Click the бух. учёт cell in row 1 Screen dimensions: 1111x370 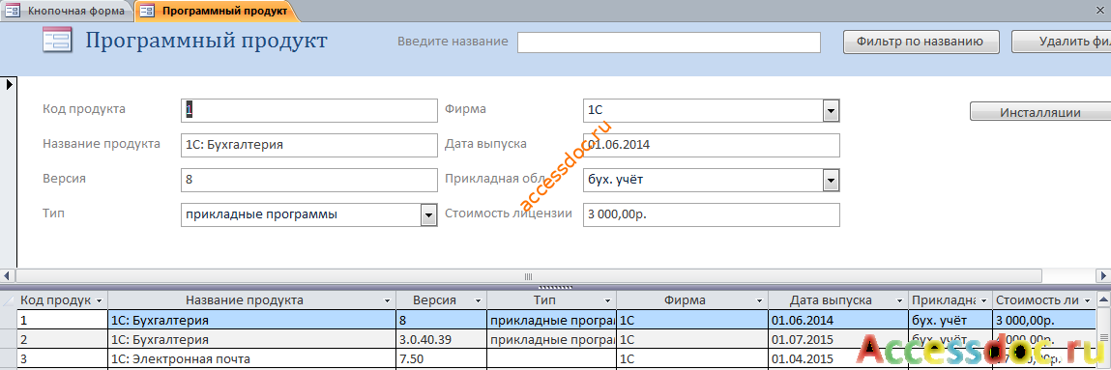pos(950,320)
